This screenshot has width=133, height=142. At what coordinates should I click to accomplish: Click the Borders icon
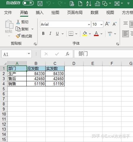coord(71,34)
